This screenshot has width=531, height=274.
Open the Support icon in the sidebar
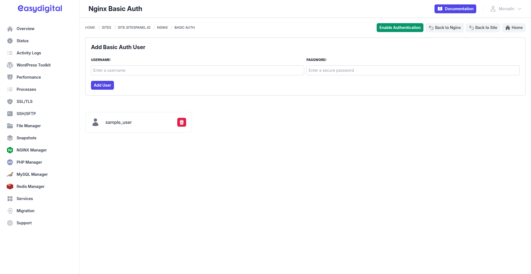pos(10,223)
